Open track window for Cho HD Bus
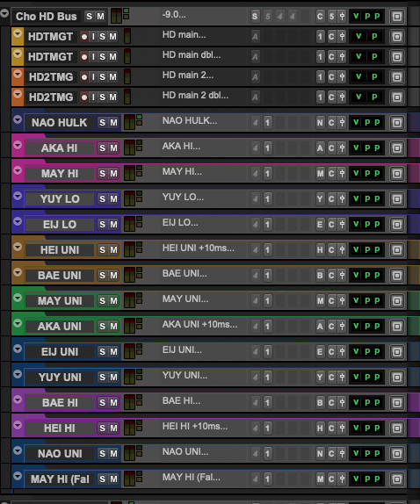The height and width of the screenshot is (504, 420). click(397, 17)
